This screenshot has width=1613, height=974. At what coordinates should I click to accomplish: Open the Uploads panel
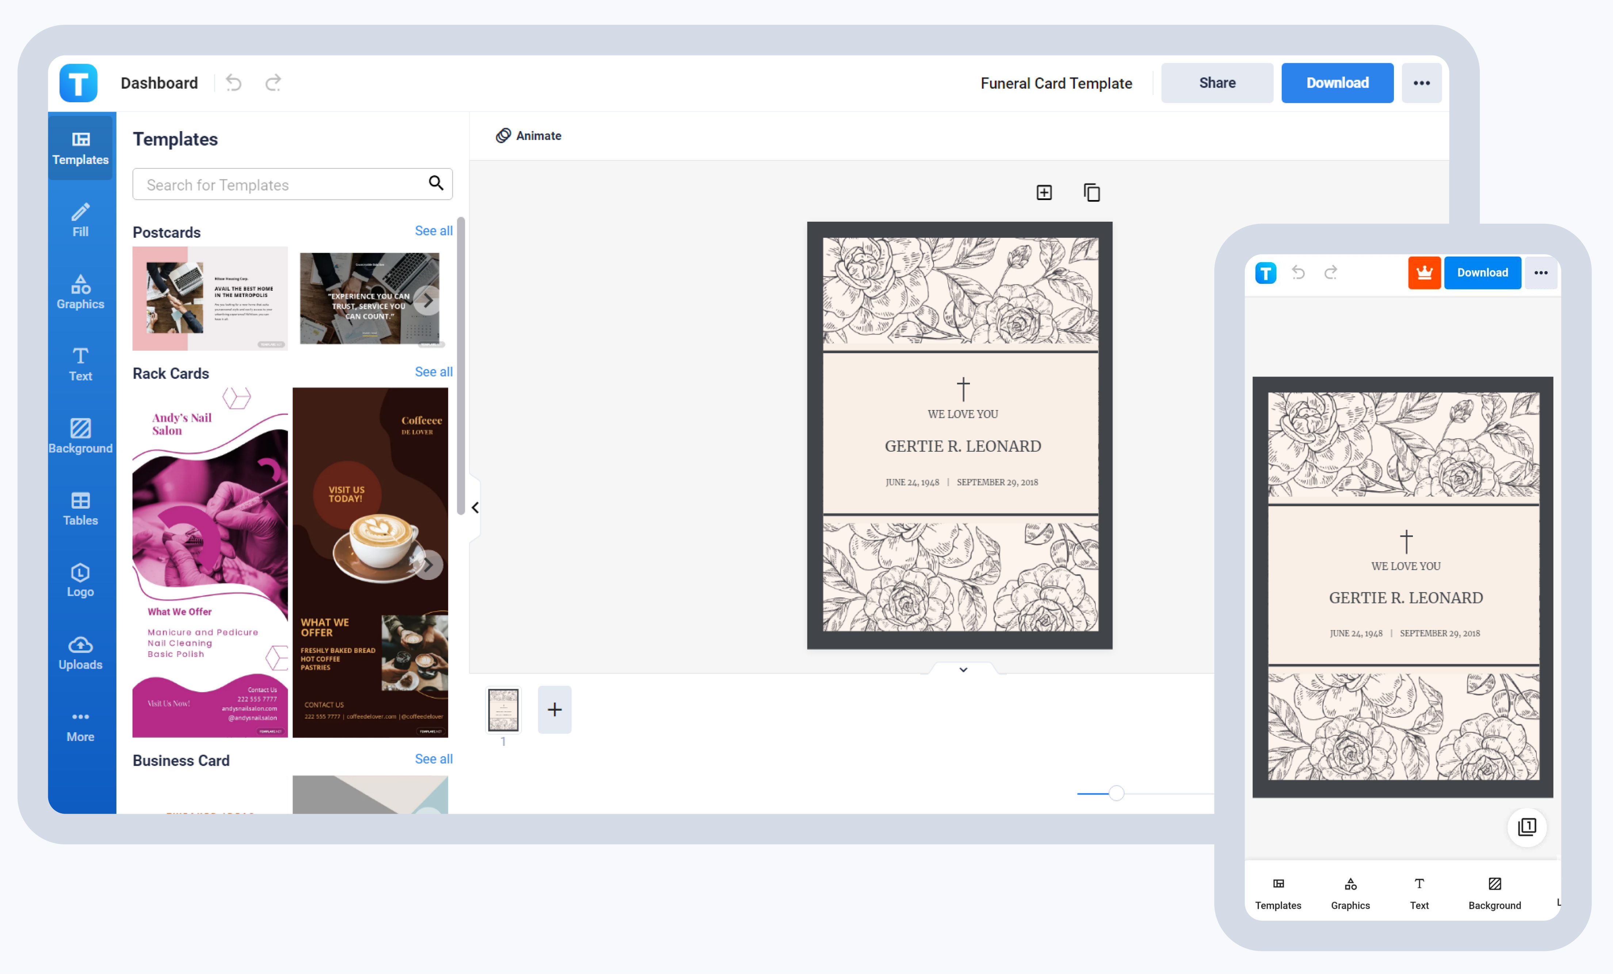pos(80,653)
